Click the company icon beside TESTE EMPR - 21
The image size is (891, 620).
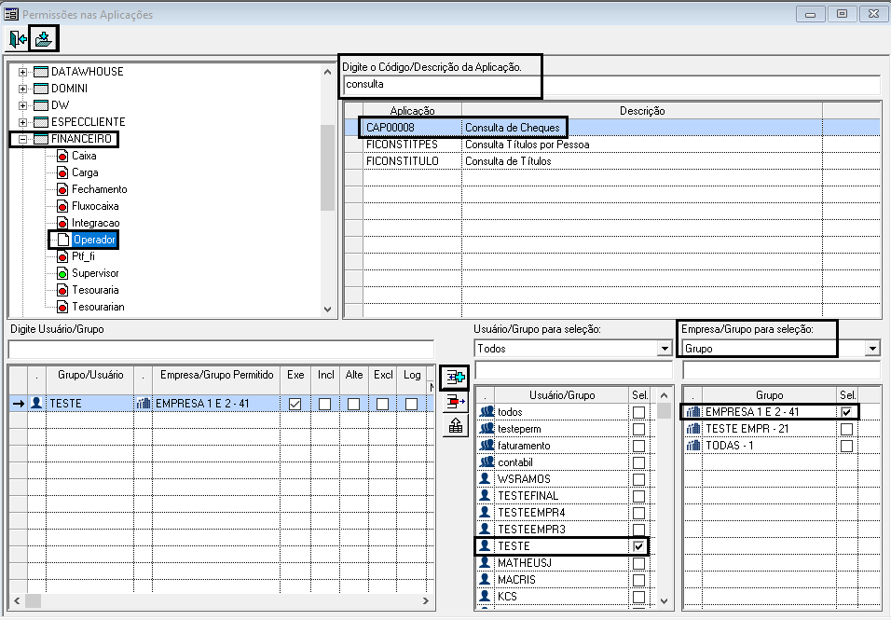pyautogui.click(x=693, y=429)
